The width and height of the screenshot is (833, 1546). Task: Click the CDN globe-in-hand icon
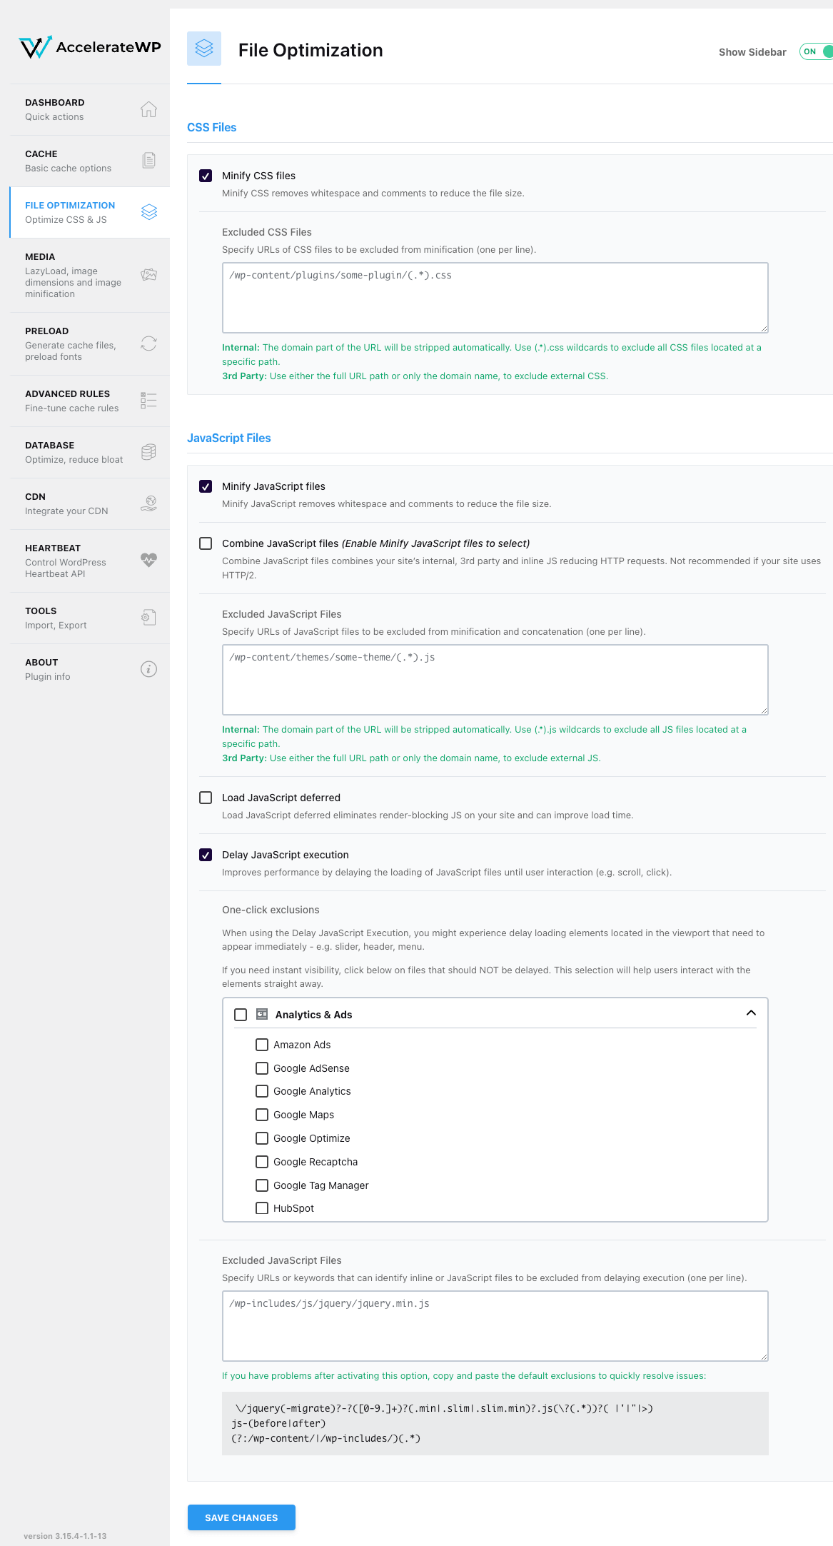tap(148, 503)
